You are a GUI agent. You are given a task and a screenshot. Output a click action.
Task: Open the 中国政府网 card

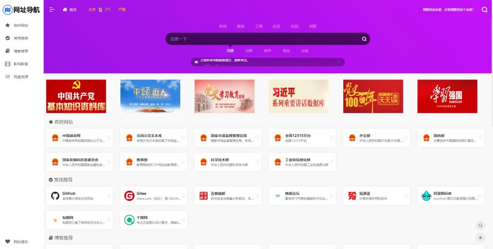point(79,138)
